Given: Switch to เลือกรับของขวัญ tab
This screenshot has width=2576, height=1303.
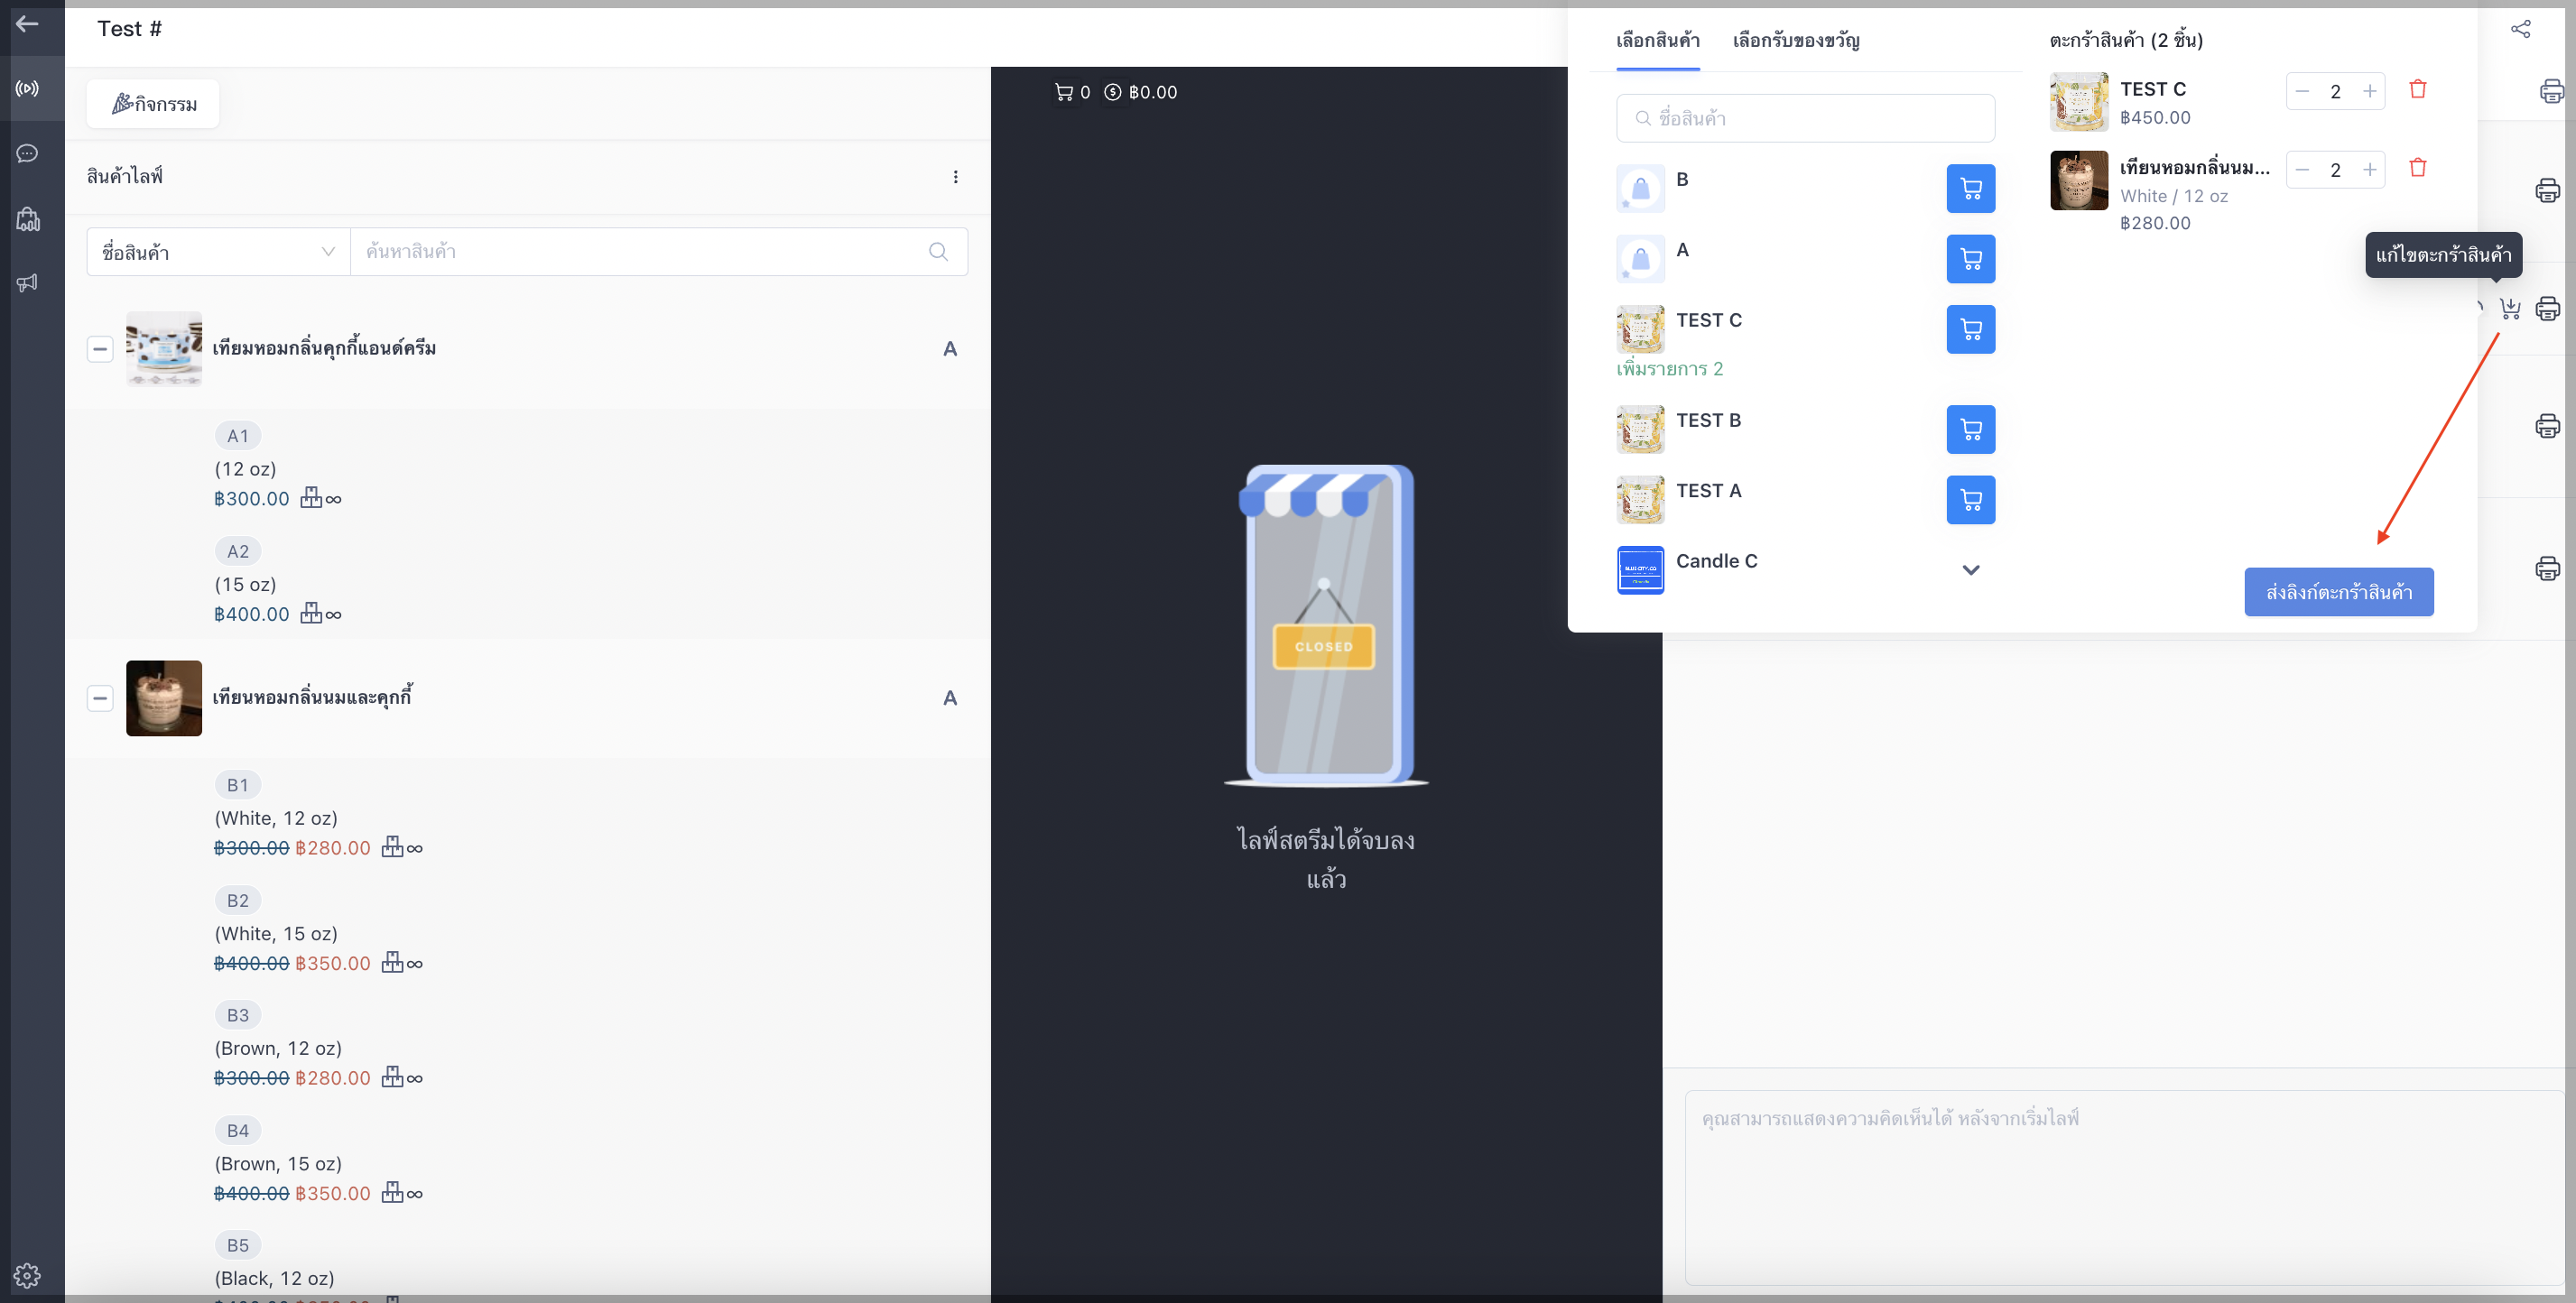Looking at the screenshot, I should click(x=1796, y=41).
